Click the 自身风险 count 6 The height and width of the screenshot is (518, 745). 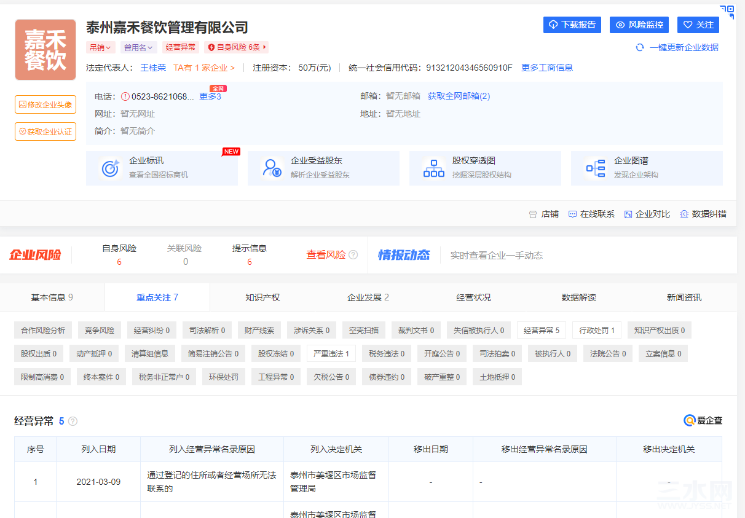(x=119, y=262)
